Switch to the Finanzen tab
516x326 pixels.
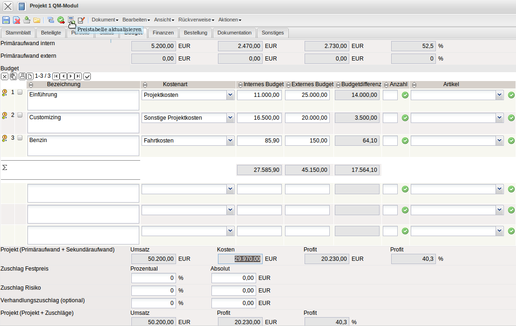163,33
